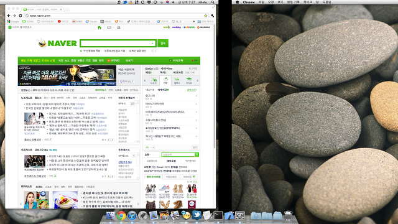Reload the Naver page

(x=21, y=16)
